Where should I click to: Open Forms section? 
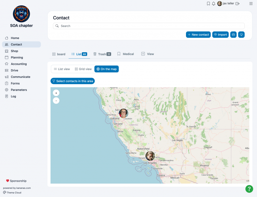point(22,83)
